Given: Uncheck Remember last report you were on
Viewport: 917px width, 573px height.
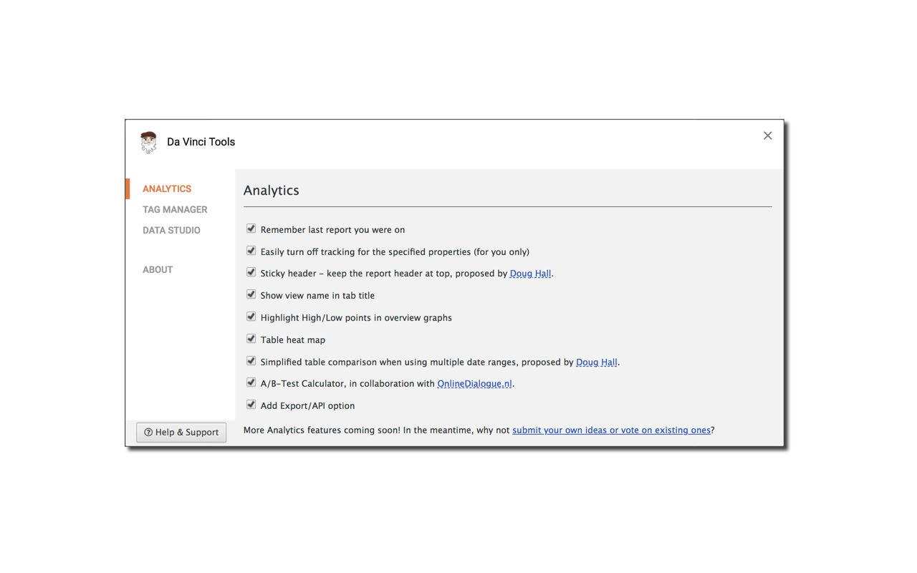Looking at the screenshot, I should coord(251,228).
